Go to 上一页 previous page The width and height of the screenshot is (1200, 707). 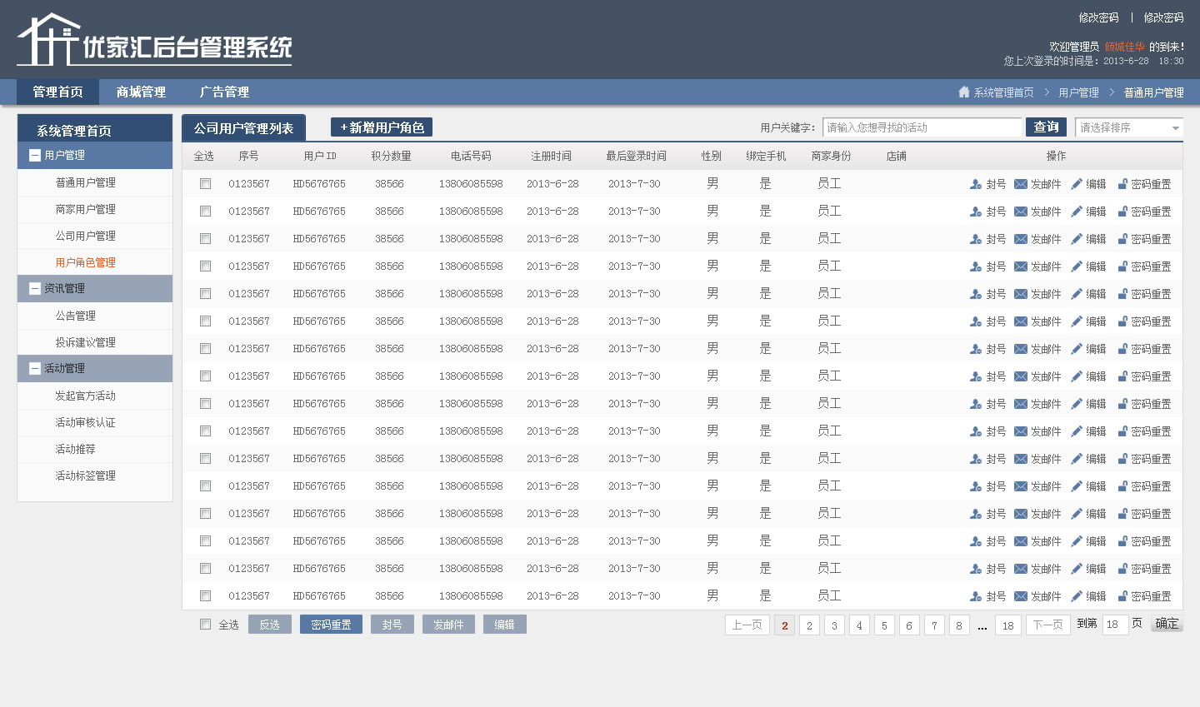(x=747, y=625)
